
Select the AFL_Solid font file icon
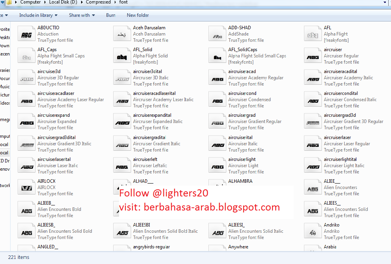pos(122,56)
